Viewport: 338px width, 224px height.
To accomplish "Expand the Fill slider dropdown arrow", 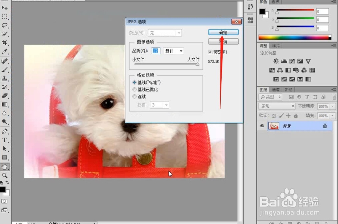I will point(333,116).
